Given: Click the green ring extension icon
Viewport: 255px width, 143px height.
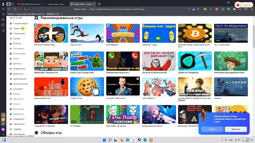Looking at the screenshot, I should pyautogui.click(x=222, y=9).
